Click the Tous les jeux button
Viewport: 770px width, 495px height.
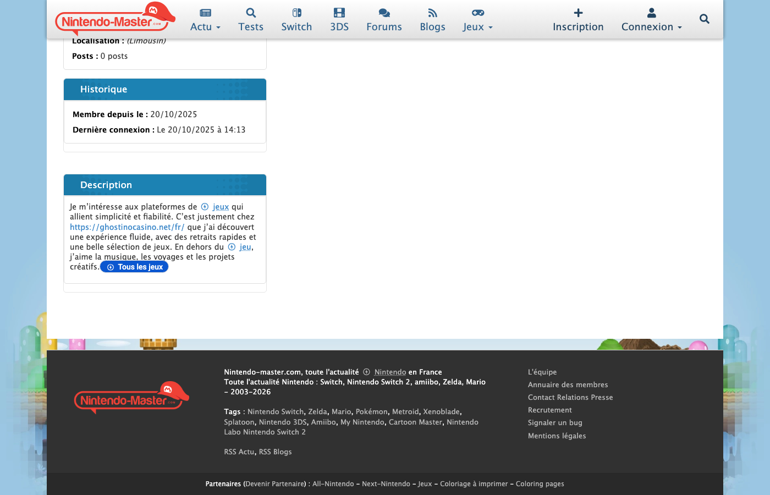[x=134, y=267]
